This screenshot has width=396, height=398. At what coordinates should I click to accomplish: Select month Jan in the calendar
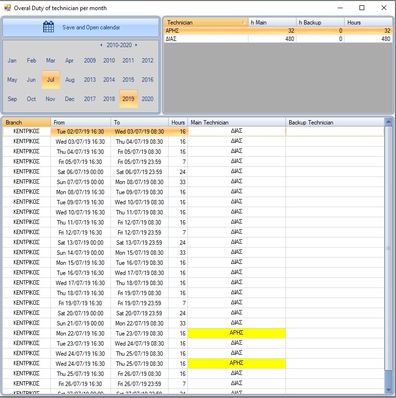point(12,61)
